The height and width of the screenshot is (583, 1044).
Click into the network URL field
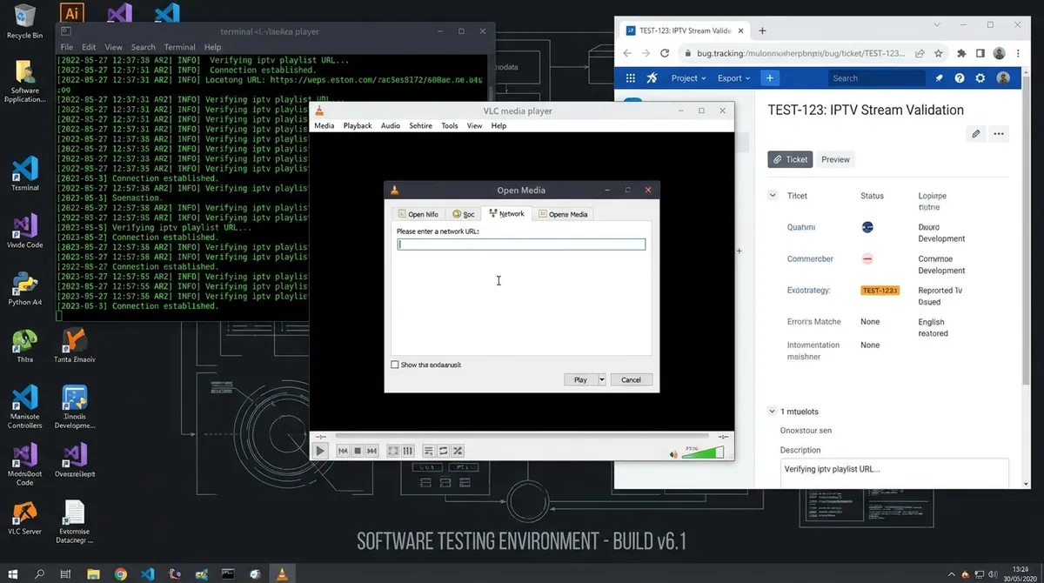pos(521,245)
